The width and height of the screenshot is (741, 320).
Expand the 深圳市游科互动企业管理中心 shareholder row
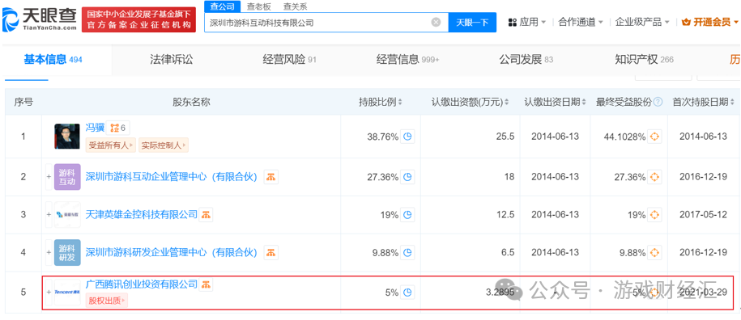coord(49,177)
